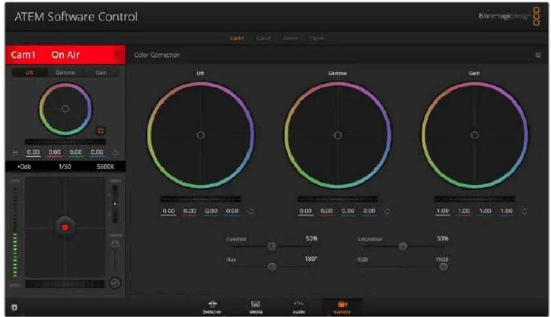
Task: Click the sidebar small color wheel center
Action: pos(66,109)
